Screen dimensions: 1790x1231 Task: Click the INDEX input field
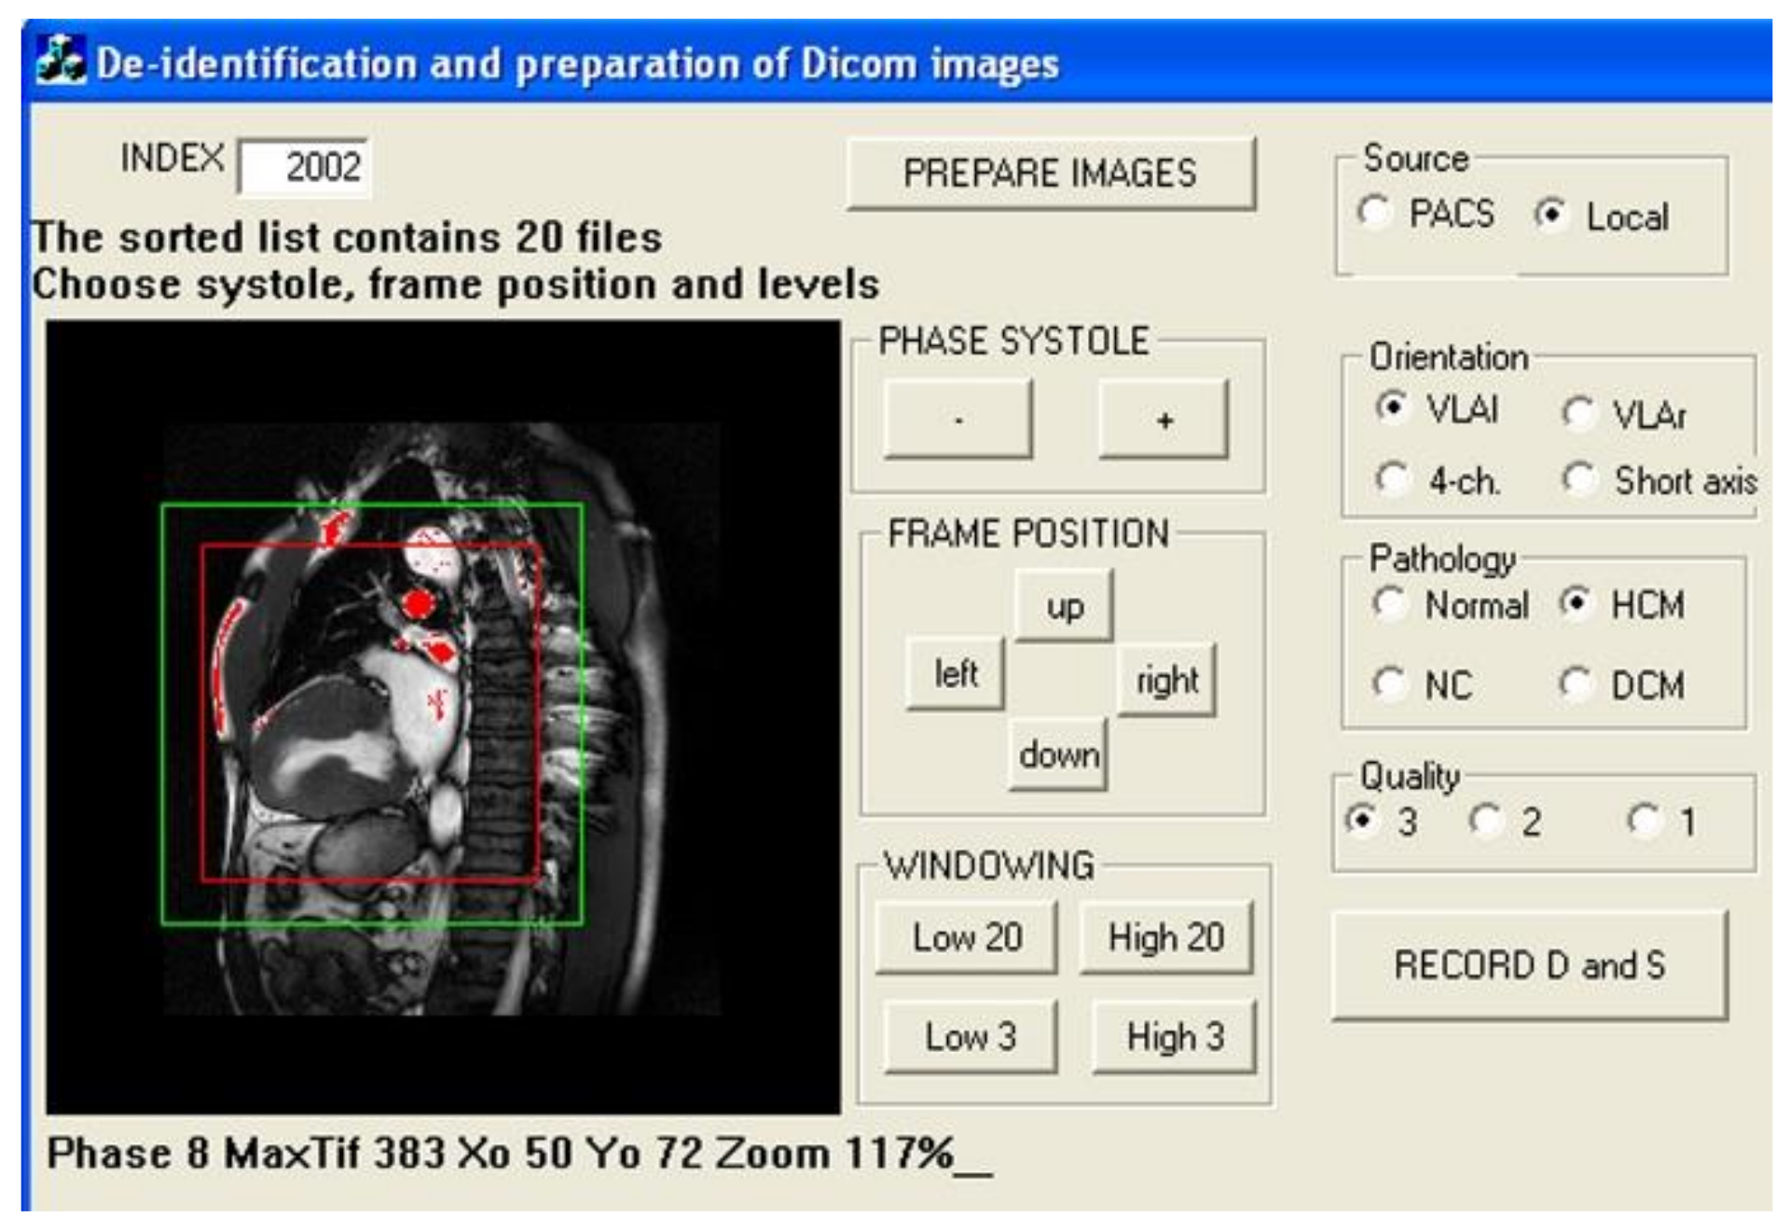click(x=304, y=168)
